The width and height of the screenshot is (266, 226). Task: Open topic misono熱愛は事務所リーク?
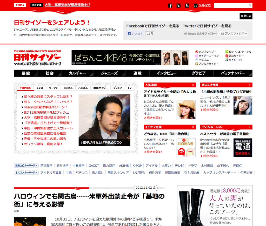coord(45,107)
